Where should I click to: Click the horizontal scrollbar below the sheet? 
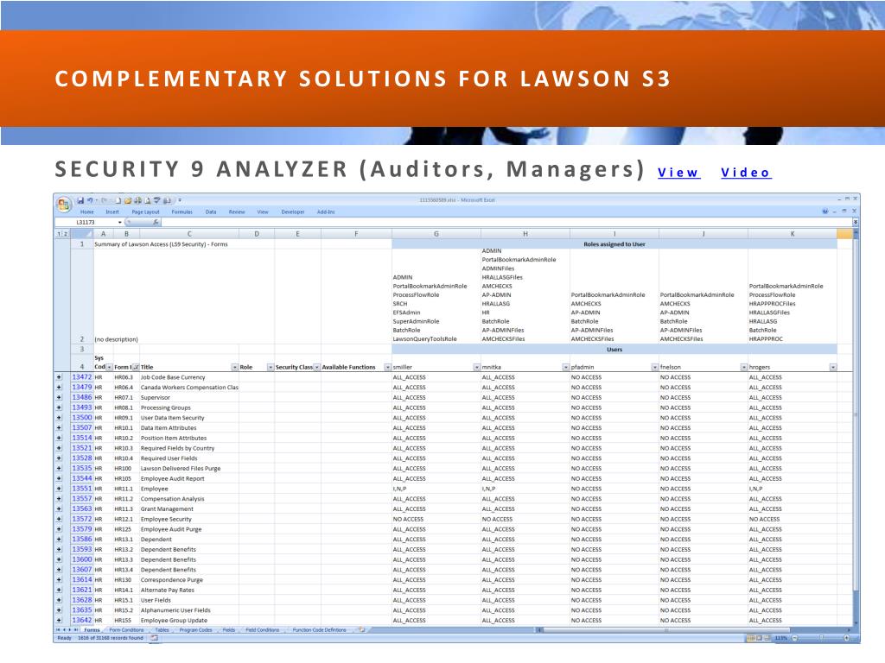(x=694, y=629)
